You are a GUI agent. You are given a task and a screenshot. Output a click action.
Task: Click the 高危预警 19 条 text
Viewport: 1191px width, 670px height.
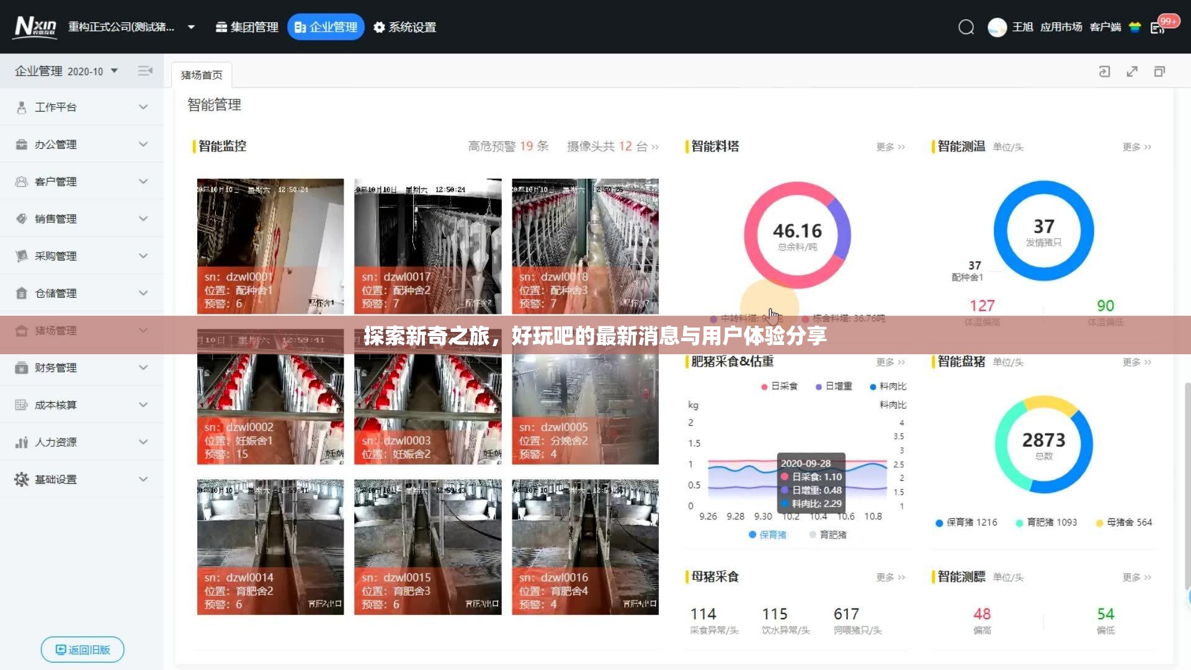click(508, 146)
